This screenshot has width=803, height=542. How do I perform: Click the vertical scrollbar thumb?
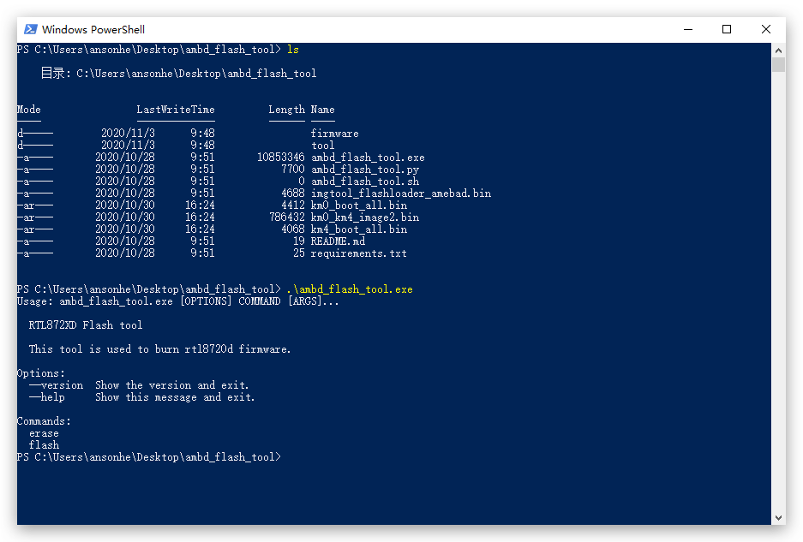click(778, 64)
